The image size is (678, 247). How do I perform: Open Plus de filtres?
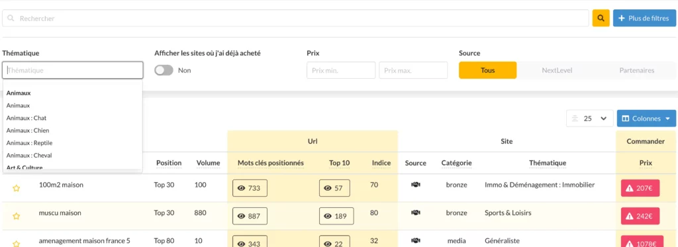644,18
